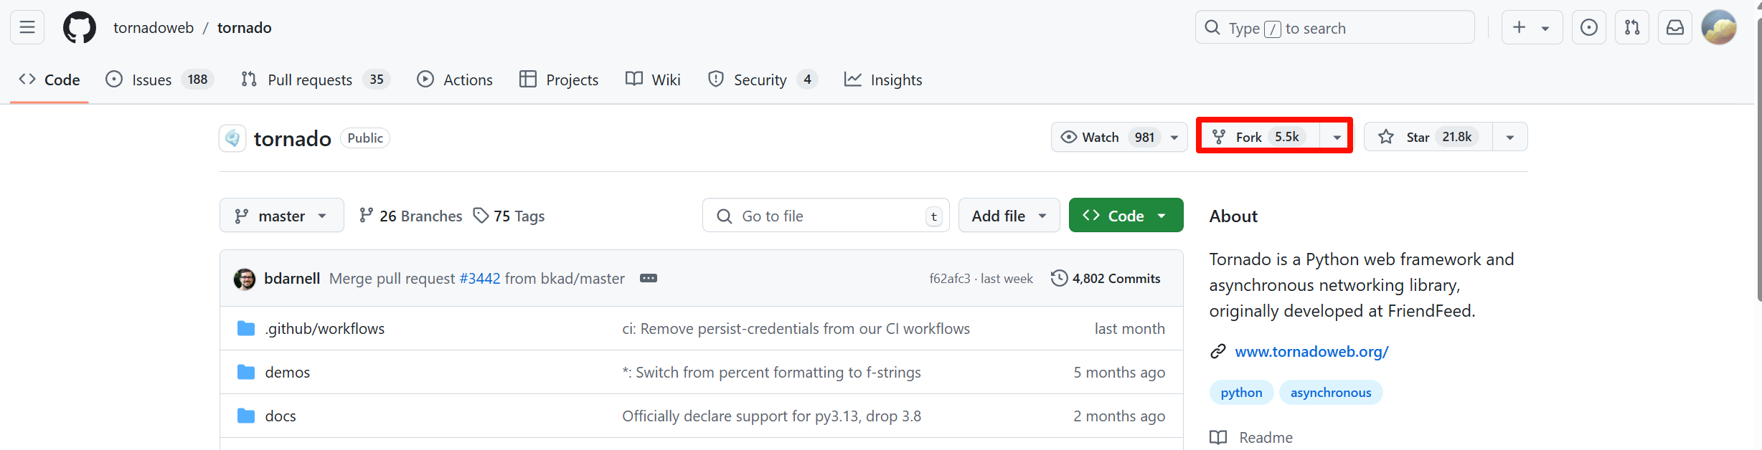Open the issues icon in the header
The width and height of the screenshot is (1762, 450).
point(1589,27)
